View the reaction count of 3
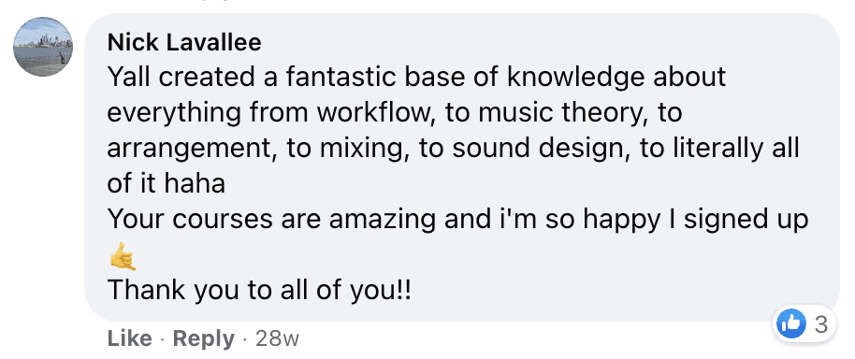Image resolution: width=855 pixels, height=359 pixels. click(x=821, y=325)
